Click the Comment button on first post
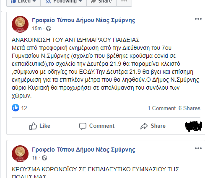 97,126
